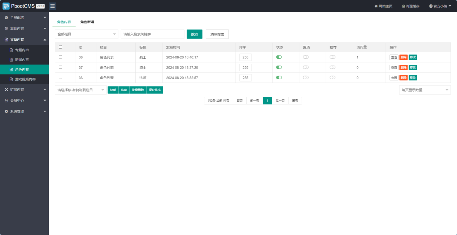Expand the 系统管理 sidebar menu
The height and width of the screenshot is (235, 457).
[24, 111]
